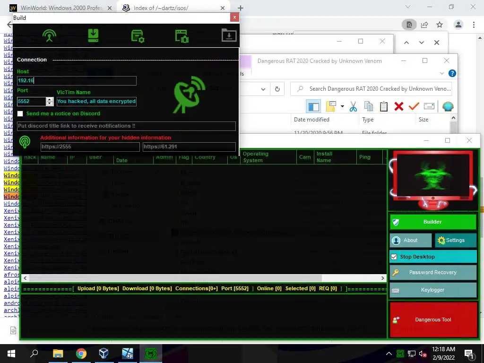Screen dimensions: 484x363
Task: Increase the Port value with the up stepper
Action: click(x=49, y=99)
